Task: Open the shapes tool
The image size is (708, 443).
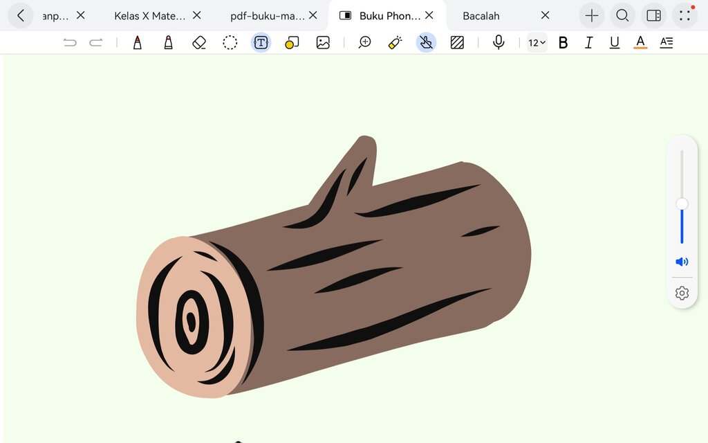Action: point(292,43)
